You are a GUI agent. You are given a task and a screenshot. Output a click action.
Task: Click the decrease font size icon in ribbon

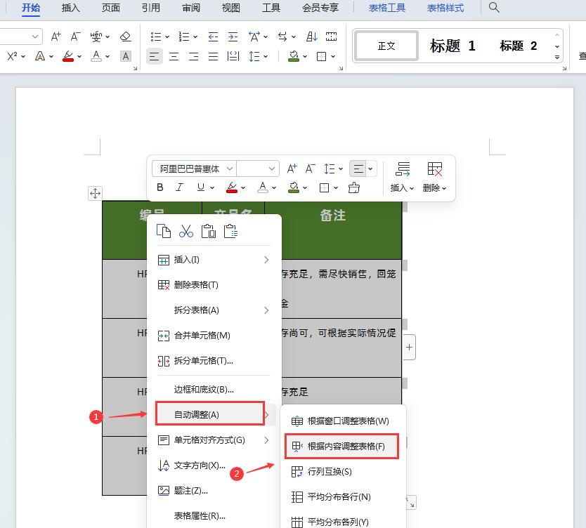pyautogui.click(x=76, y=37)
